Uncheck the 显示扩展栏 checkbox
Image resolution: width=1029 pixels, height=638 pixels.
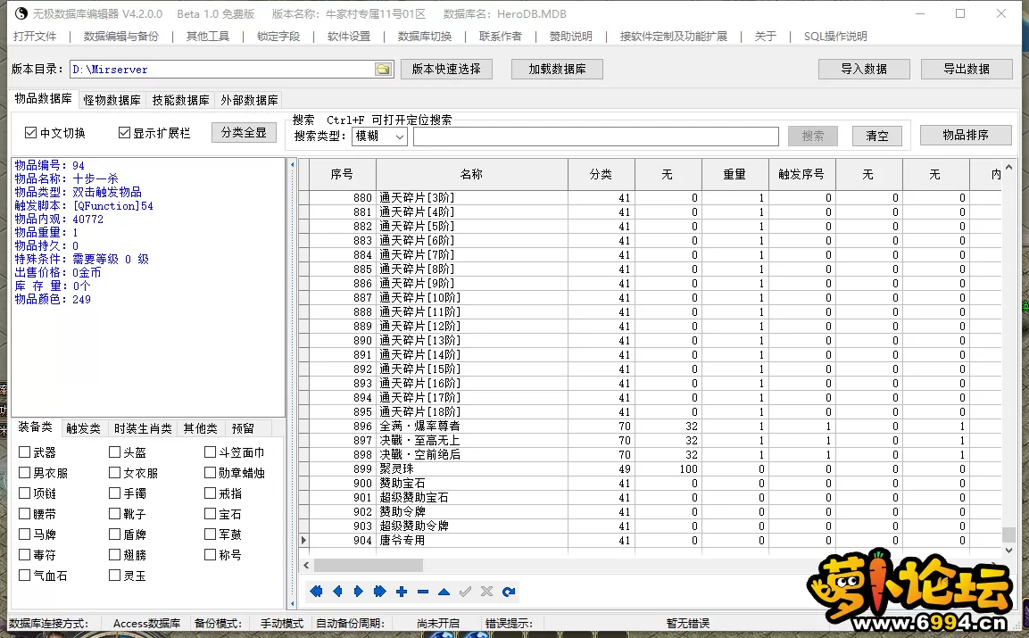pyautogui.click(x=125, y=133)
